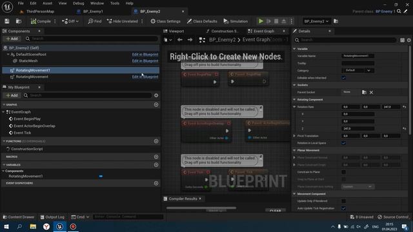Open the Content Drawer
Viewport: 413px width, 232px height.
tap(19, 217)
